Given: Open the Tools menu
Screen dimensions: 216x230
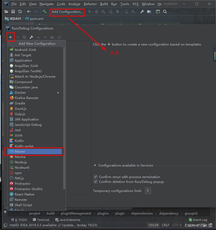Looking at the screenshot, I should coord(124,4).
